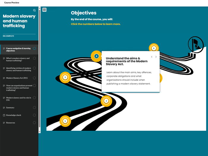Click the 0% COMPLETE progress bar

pos(19,34)
